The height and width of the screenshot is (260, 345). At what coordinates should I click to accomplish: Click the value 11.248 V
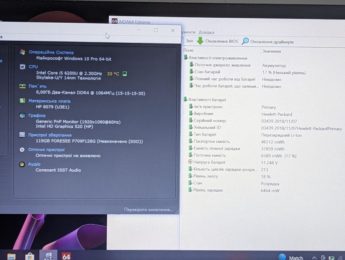coord(269,163)
